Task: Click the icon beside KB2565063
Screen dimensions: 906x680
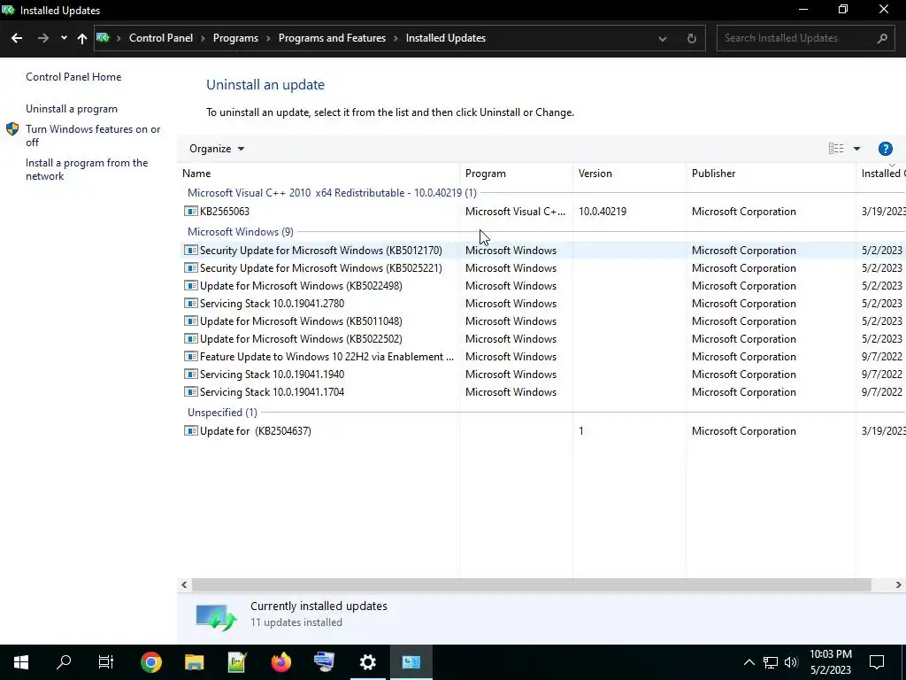Action: [191, 211]
